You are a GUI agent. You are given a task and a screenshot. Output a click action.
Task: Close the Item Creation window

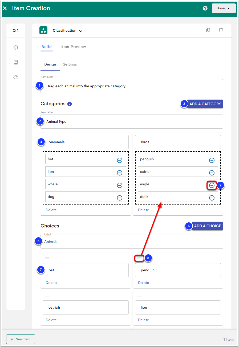(5, 8)
